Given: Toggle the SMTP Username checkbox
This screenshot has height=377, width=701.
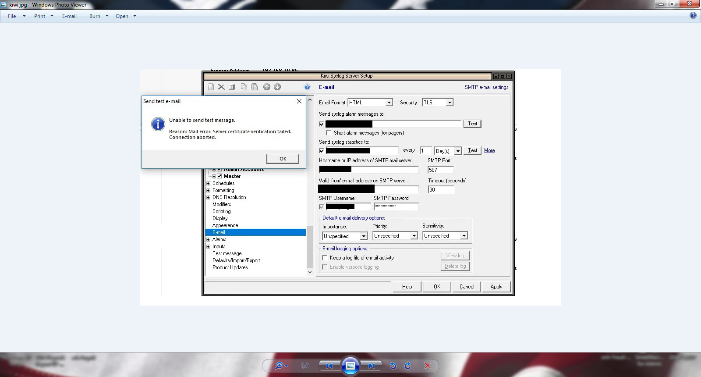Looking at the screenshot, I should click(322, 207).
